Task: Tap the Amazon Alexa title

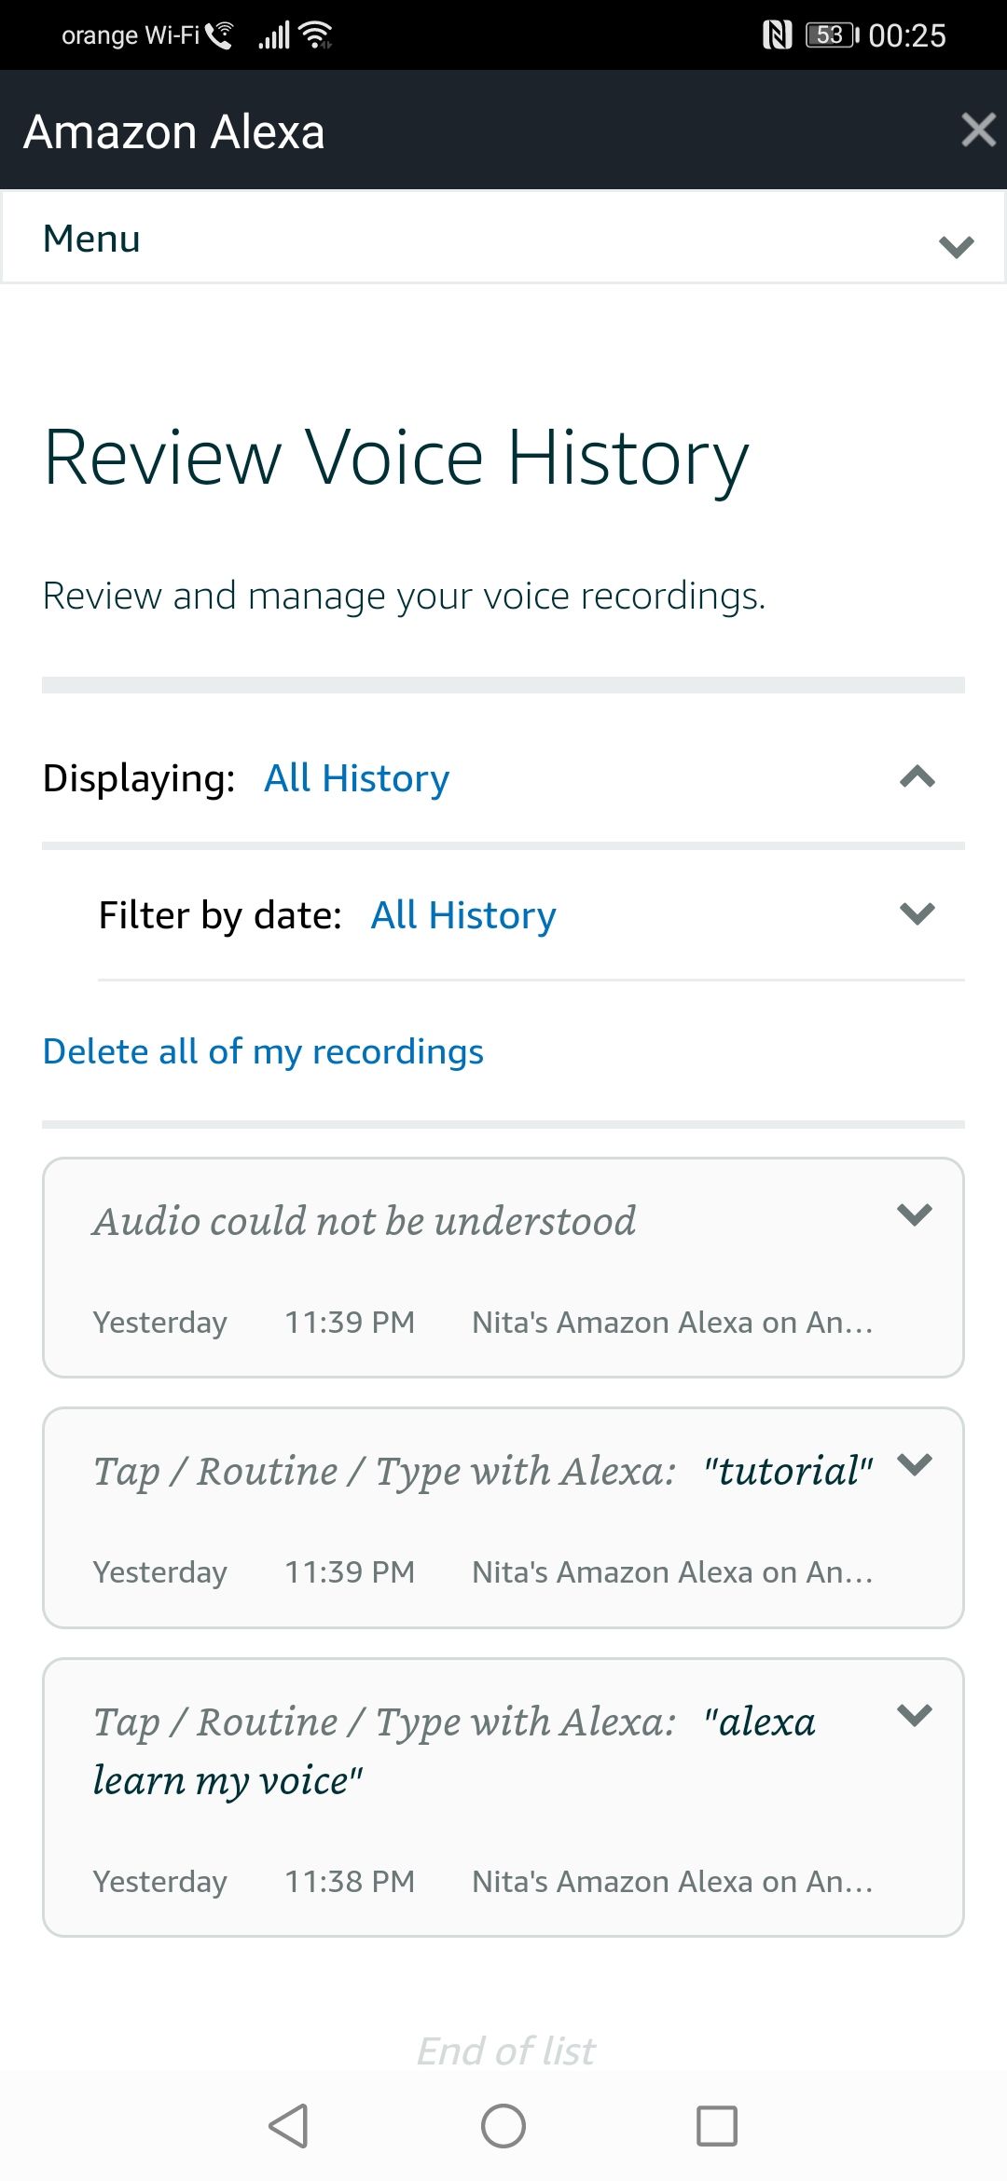Action: (175, 130)
